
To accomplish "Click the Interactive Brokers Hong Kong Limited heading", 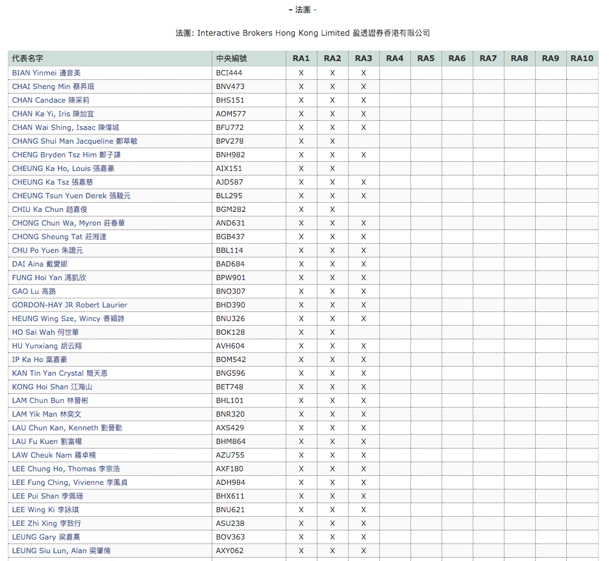I will [x=303, y=33].
